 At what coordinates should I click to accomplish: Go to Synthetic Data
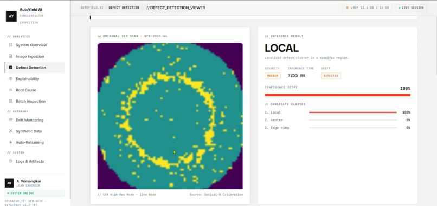35,131
